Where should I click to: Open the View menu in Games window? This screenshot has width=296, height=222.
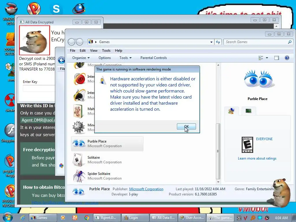click(x=94, y=50)
